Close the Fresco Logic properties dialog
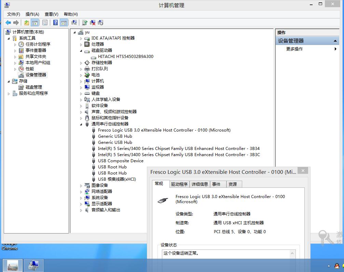The image size is (344, 272). (x=303, y=170)
